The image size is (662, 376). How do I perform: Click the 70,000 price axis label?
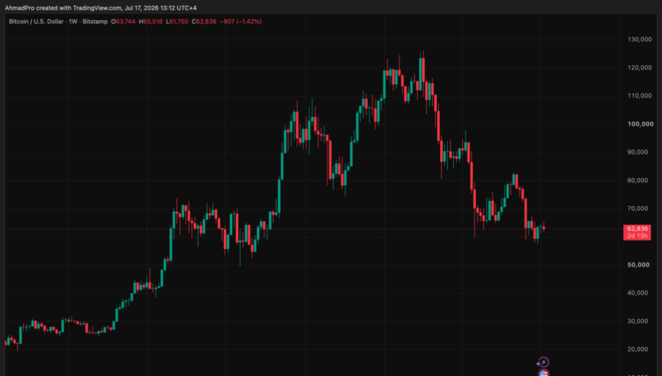637,209
